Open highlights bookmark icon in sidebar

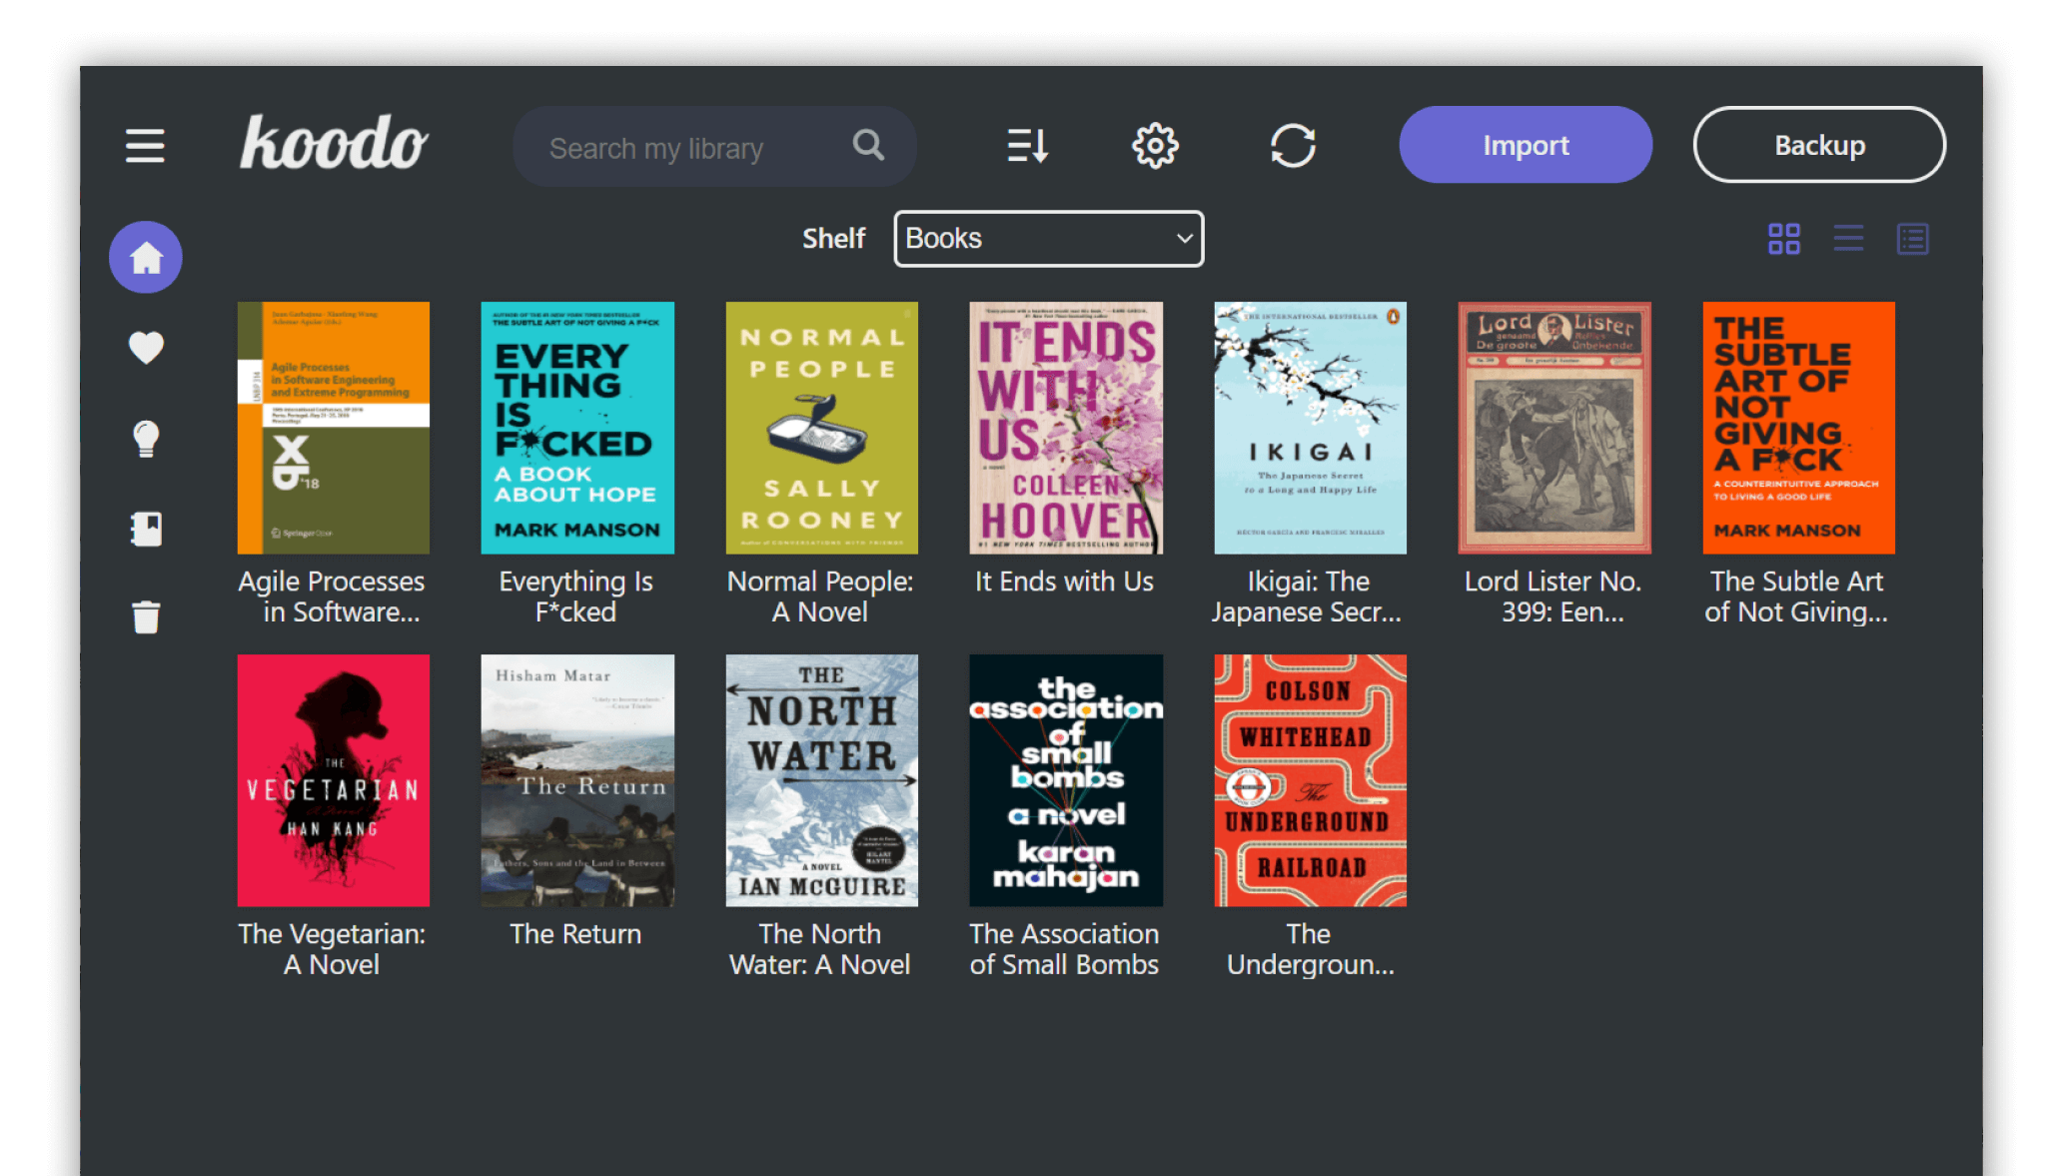point(146,529)
